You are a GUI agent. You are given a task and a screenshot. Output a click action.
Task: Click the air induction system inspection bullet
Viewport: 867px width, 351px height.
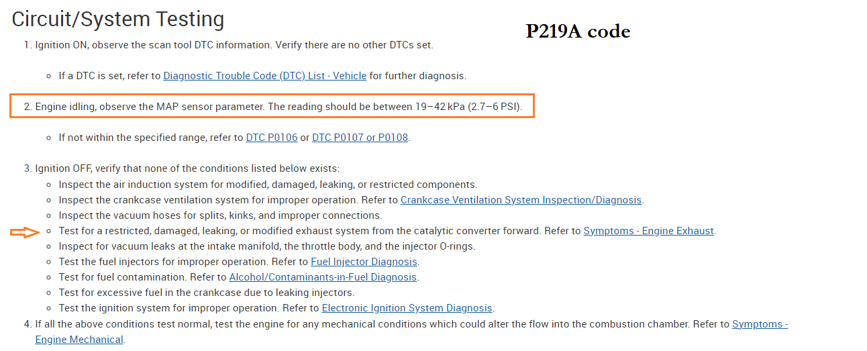268,185
